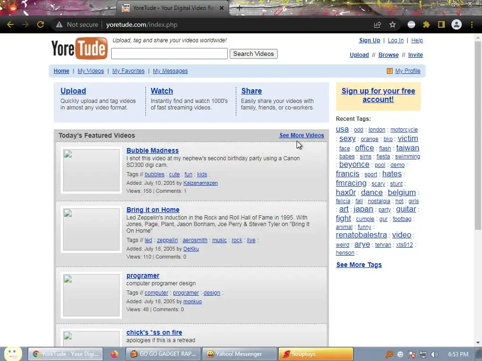Click the top-right Upload link
This screenshot has width=482, height=361.
pyautogui.click(x=359, y=55)
